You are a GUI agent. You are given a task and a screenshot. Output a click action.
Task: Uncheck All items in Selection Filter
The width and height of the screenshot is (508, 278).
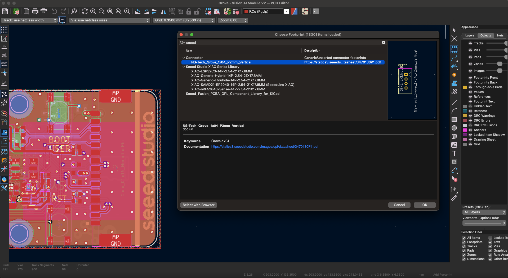pyautogui.click(x=464, y=238)
